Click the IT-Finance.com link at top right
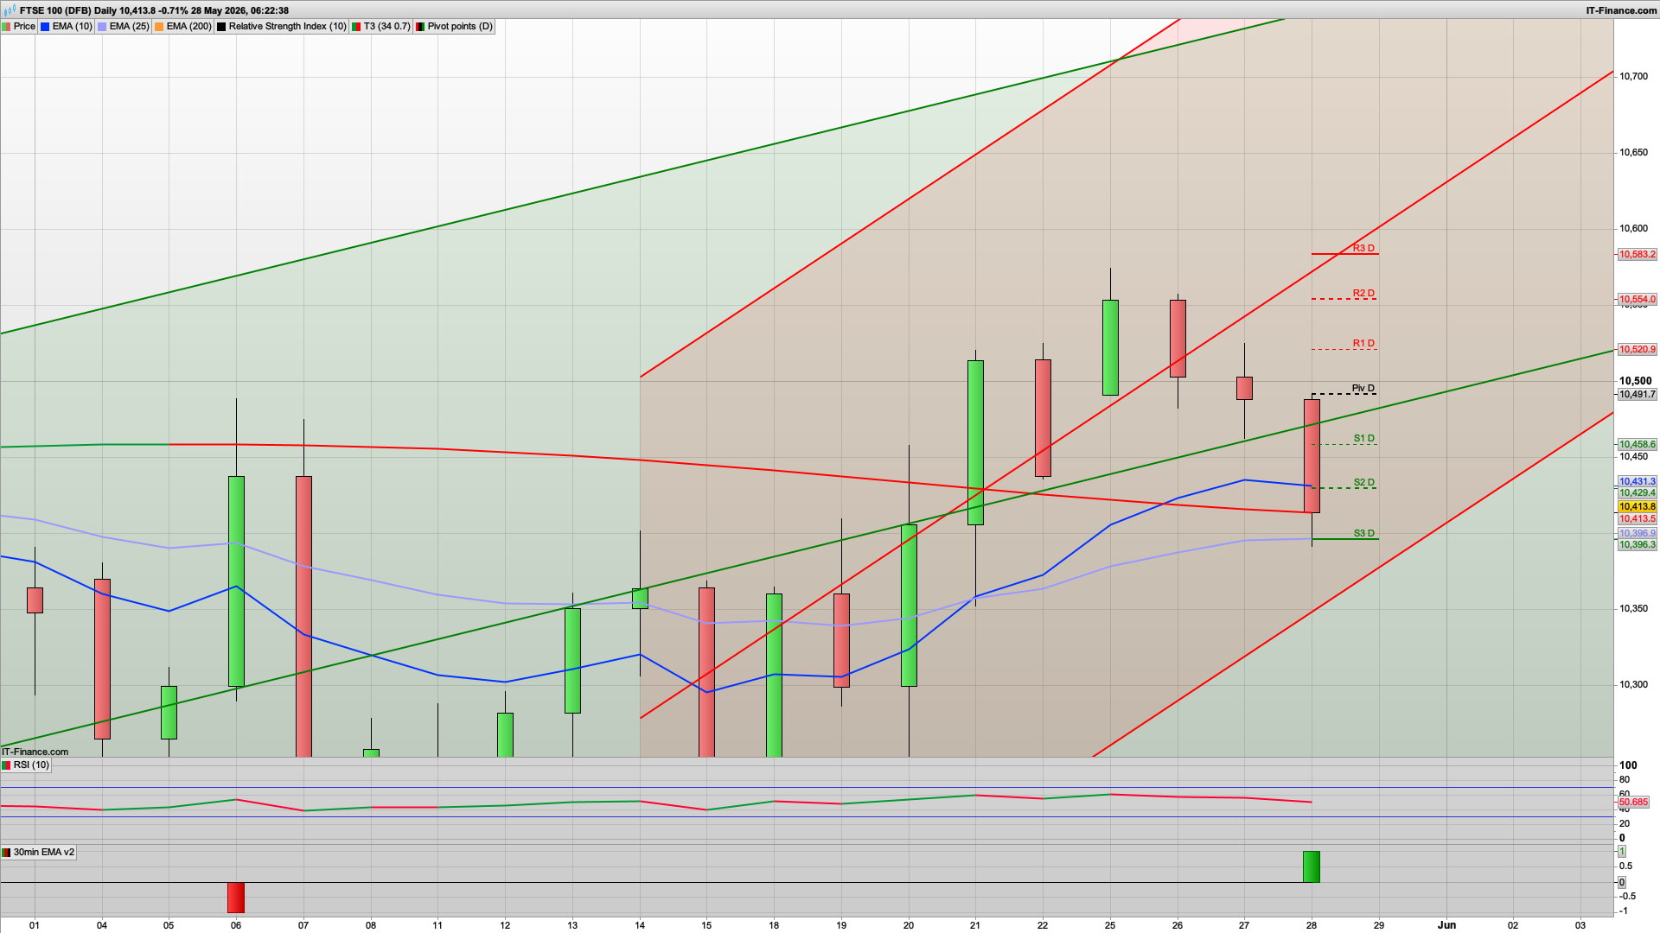 [x=1621, y=10]
